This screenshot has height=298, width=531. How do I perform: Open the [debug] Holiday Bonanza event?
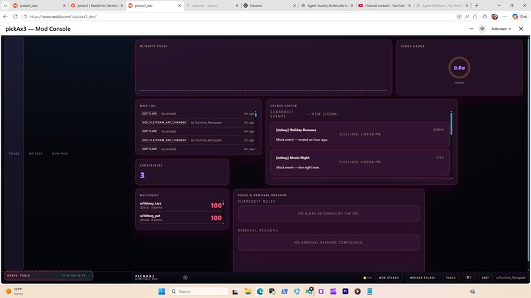pos(360,134)
